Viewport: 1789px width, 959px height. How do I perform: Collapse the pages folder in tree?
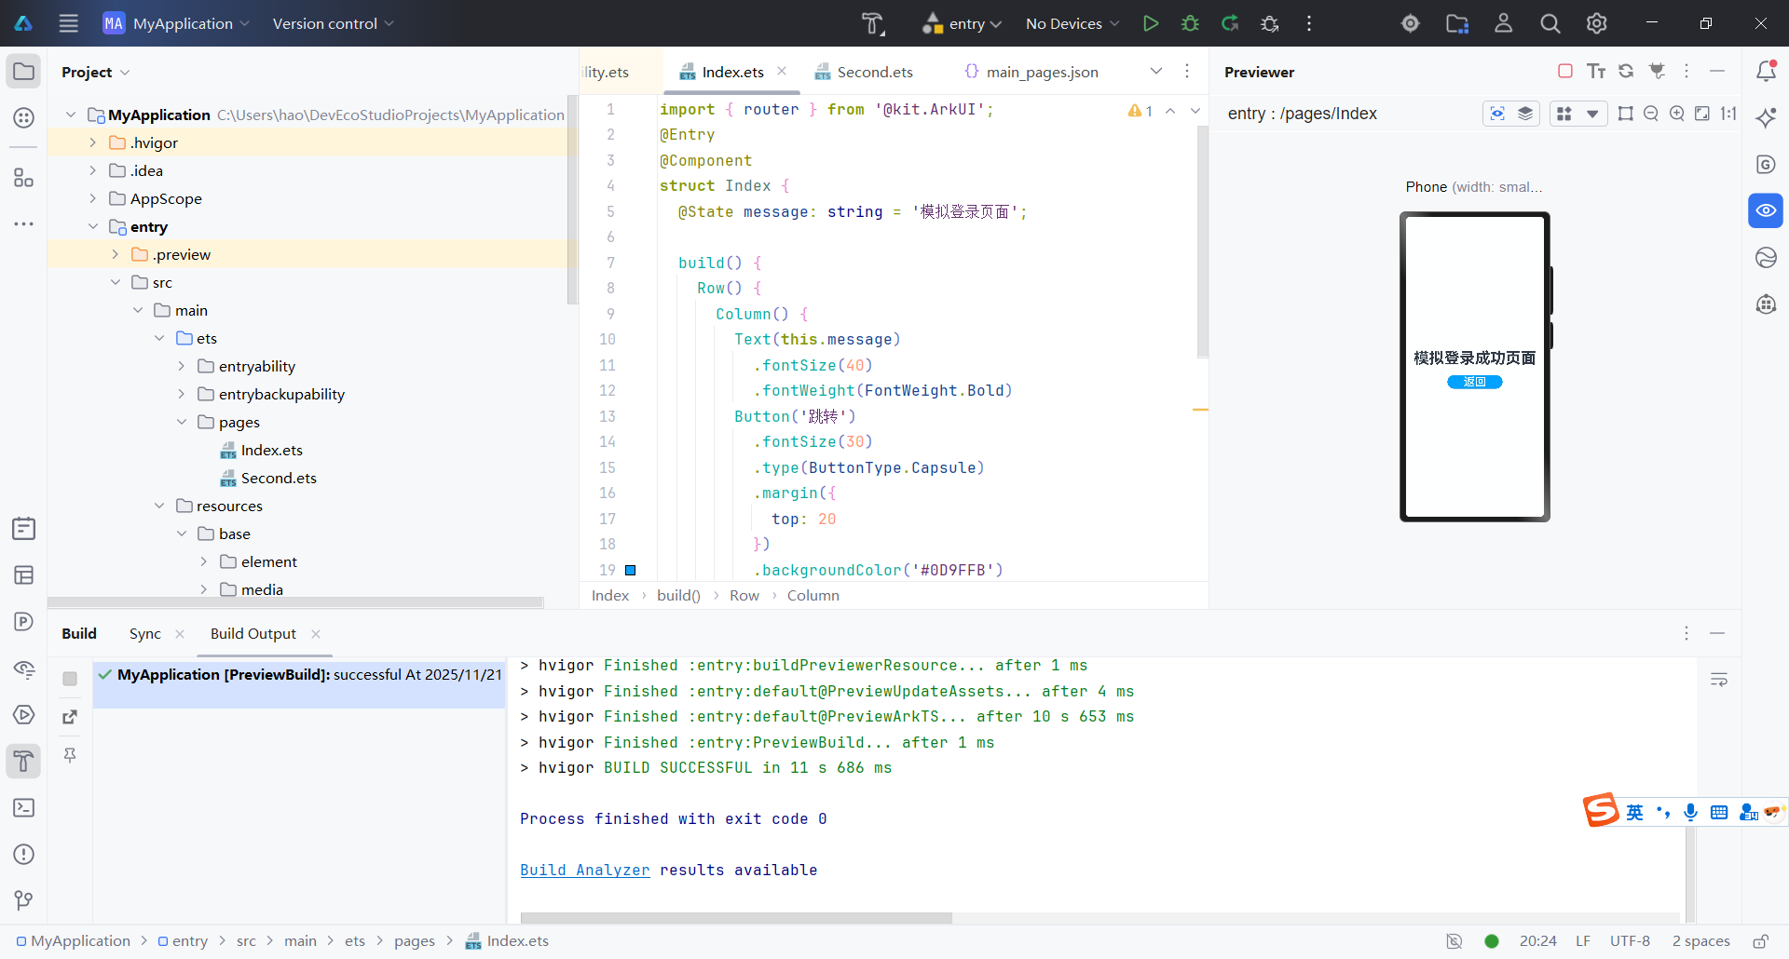click(x=182, y=422)
